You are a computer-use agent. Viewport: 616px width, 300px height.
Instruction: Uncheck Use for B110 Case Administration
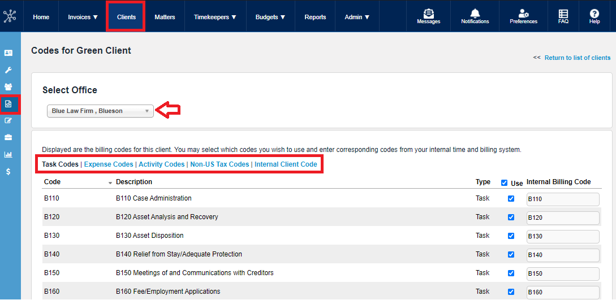click(511, 198)
